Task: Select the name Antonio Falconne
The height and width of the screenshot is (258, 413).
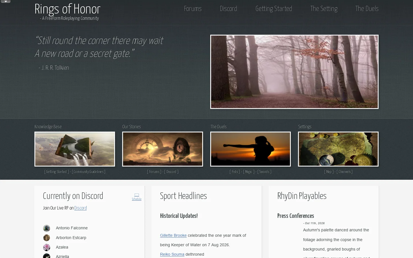Action: 72,228
